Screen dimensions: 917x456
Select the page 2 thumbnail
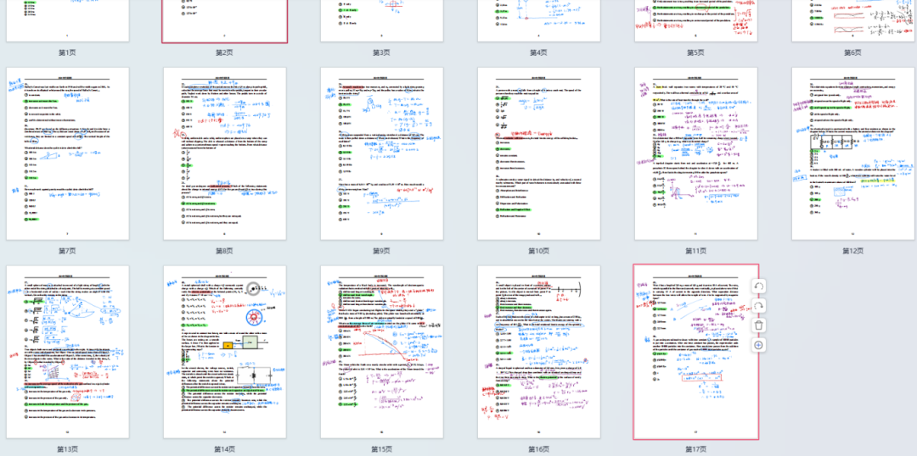(224, 20)
